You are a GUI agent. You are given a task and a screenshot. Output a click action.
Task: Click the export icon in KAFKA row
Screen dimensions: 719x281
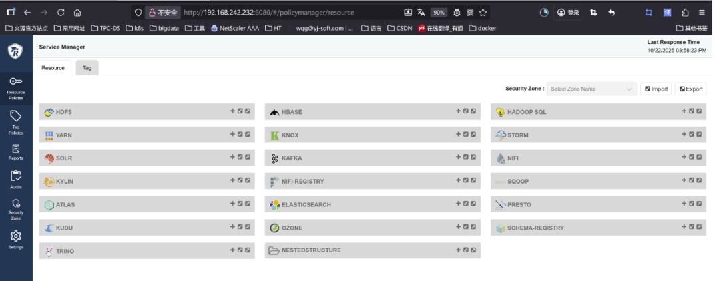click(473, 157)
